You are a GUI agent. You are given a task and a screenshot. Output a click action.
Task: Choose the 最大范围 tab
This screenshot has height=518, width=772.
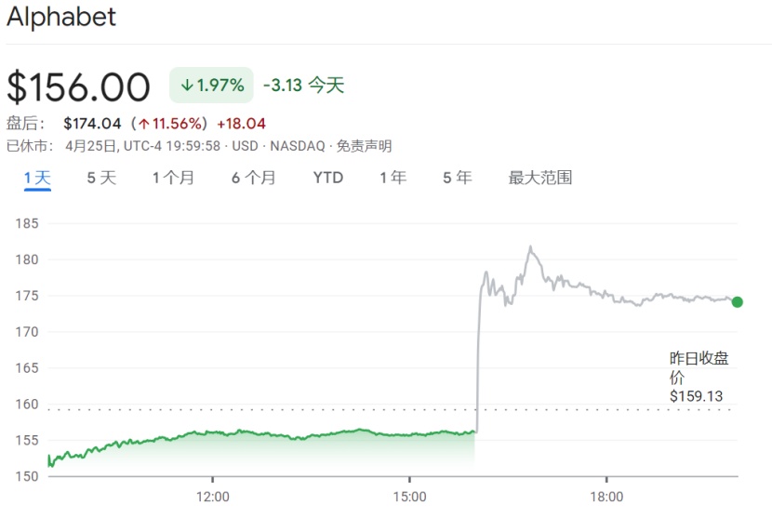click(539, 178)
